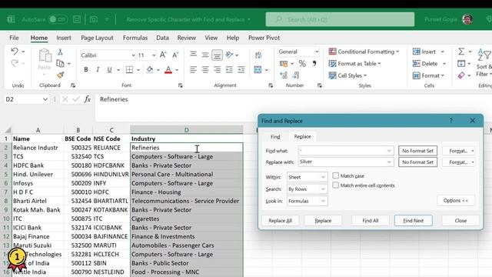492x277 pixels.
Task: Toggle Underline formatting
Action: point(109,70)
